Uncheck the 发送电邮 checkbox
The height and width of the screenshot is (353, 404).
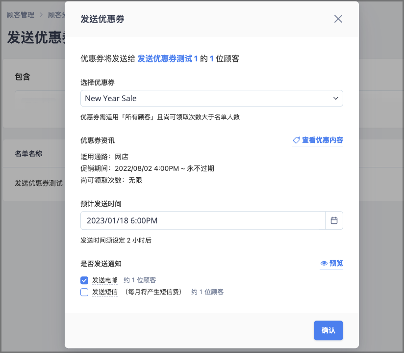pyautogui.click(x=84, y=280)
